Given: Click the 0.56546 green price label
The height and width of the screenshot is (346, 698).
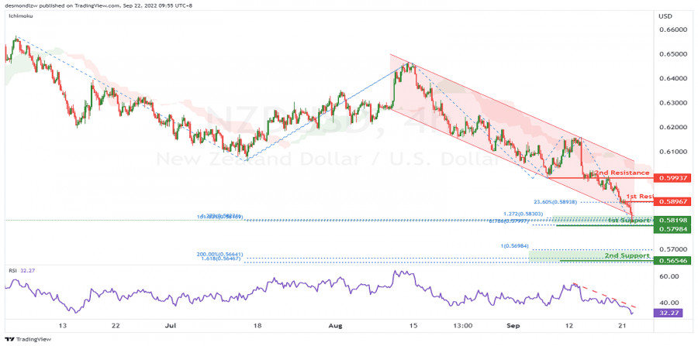Looking at the screenshot, I should pos(672,260).
